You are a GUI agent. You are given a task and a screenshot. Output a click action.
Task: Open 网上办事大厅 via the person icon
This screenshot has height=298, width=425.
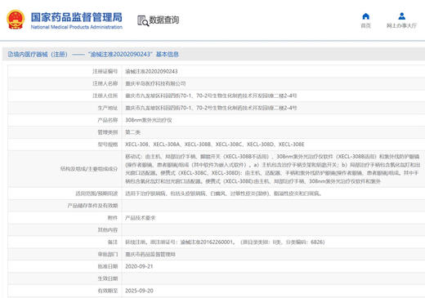(x=401, y=16)
